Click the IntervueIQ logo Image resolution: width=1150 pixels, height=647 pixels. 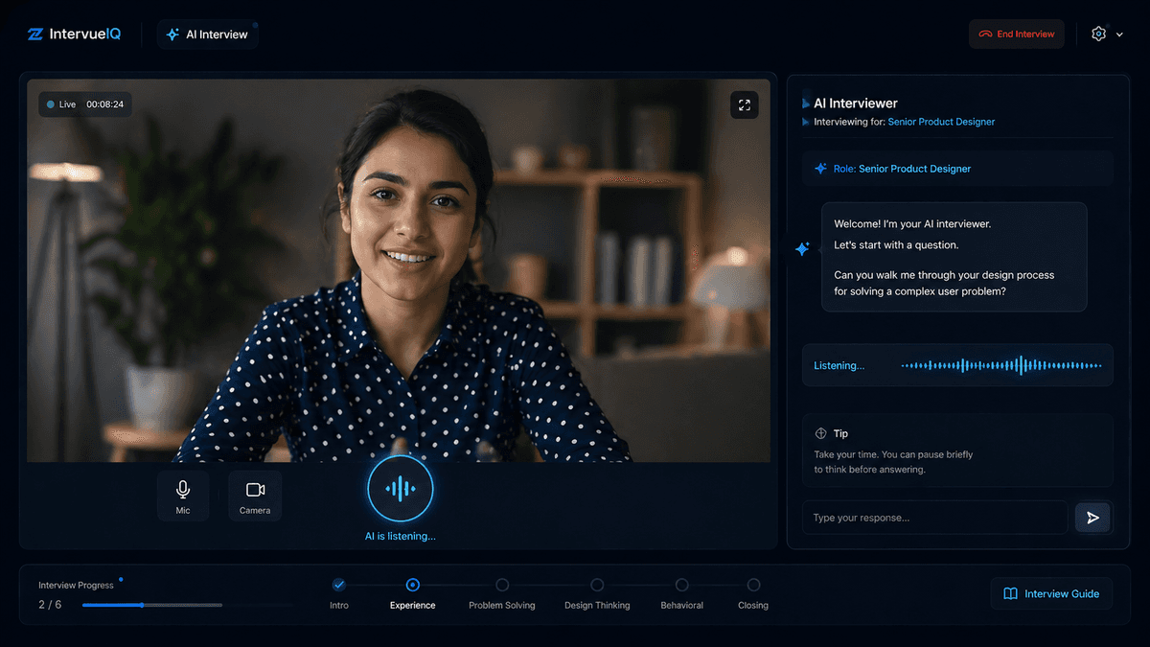(74, 33)
